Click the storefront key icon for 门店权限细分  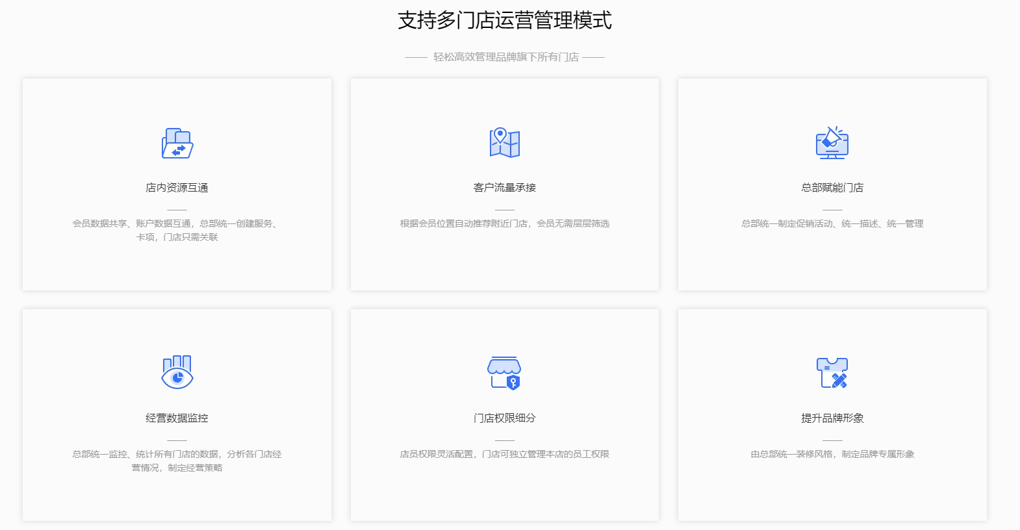[504, 373]
